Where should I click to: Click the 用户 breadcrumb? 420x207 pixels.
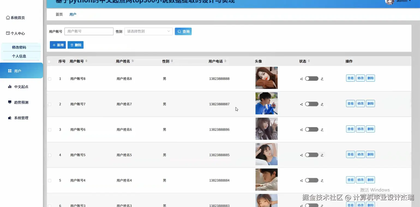[73, 14]
